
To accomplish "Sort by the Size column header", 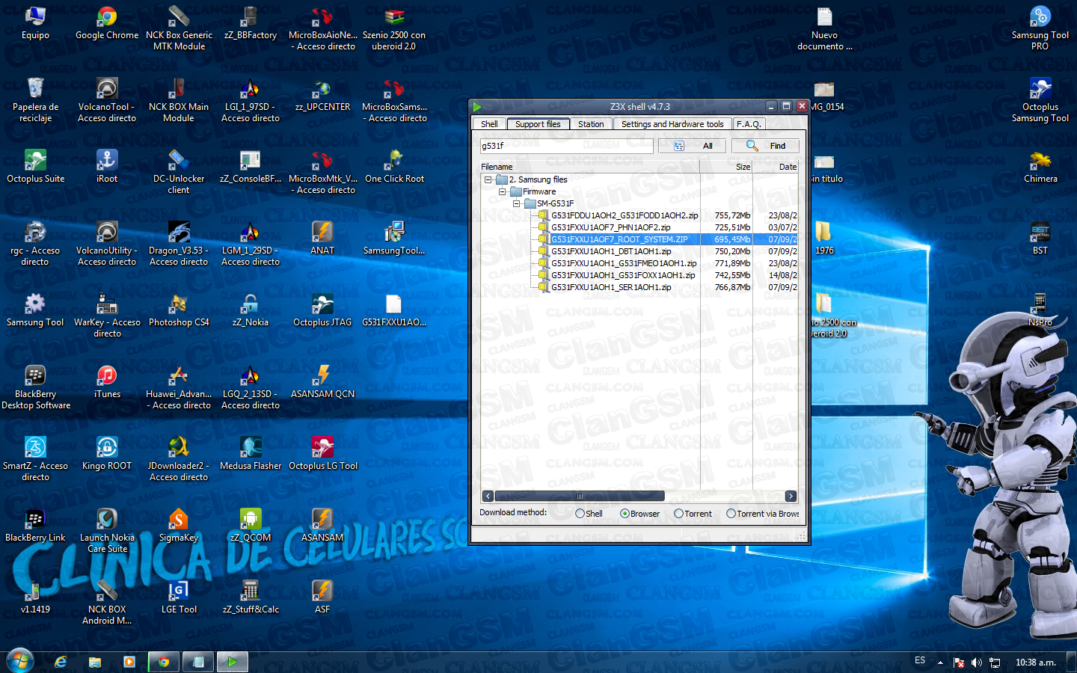I will click(x=726, y=167).
